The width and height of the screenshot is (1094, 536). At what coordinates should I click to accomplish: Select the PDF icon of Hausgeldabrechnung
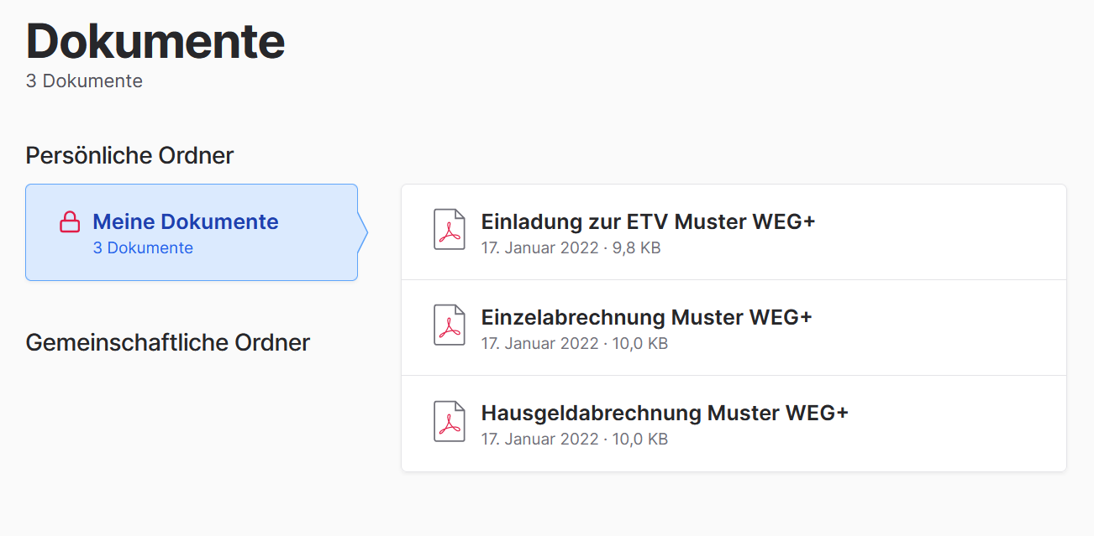coord(449,421)
